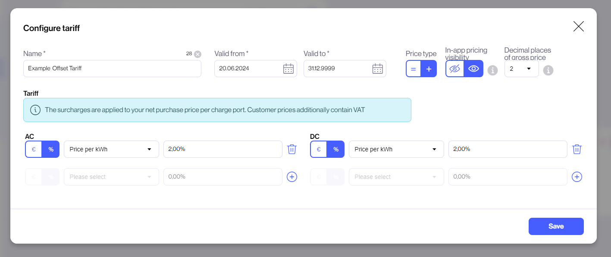Delete the AC price per kWh row

point(292,149)
